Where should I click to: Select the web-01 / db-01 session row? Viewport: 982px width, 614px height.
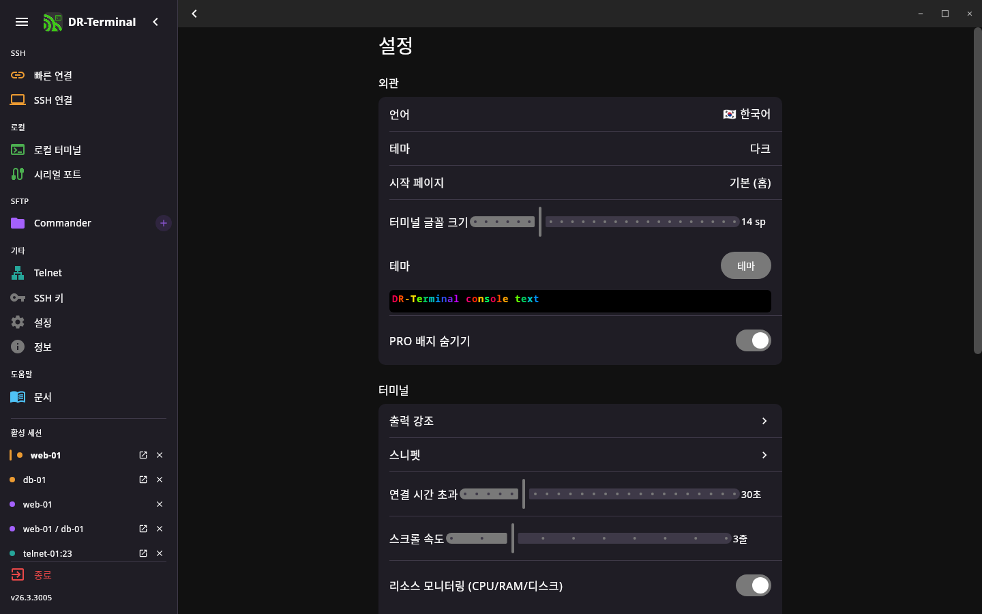[89, 529]
